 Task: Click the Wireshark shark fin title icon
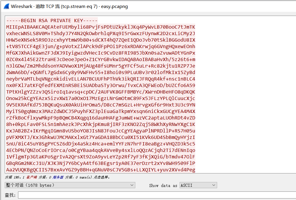point(5,6)
